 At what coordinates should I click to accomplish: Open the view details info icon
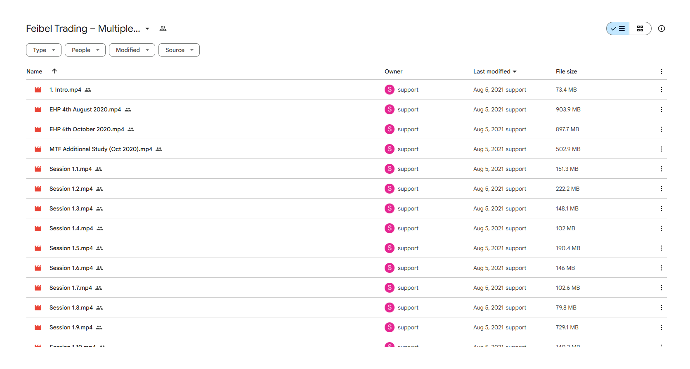662,28
